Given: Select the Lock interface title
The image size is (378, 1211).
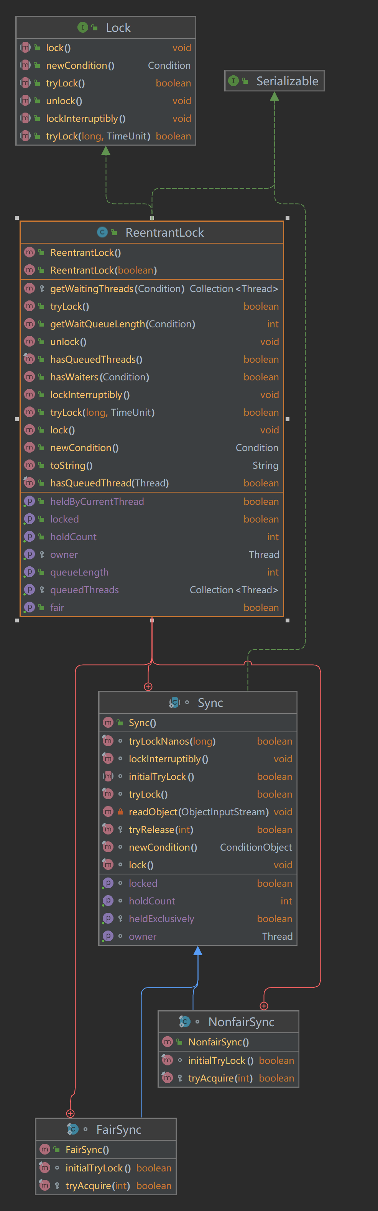Looking at the screenshot, I should click(118, 28).
